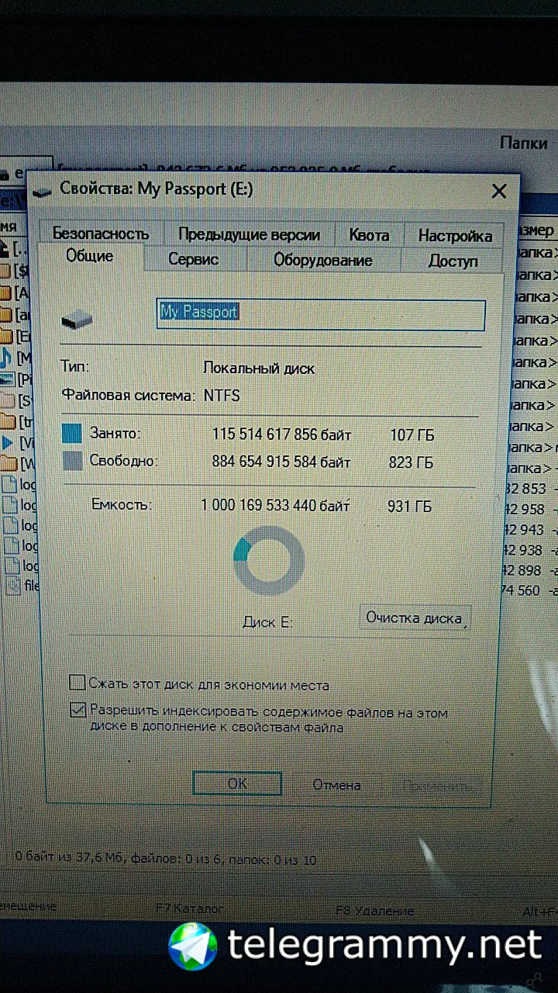Viewport: 558px width, 993px height.
Task: Select the pictures folder icon in Total Commander
Action: pyautogui.click(x=6, y=380)
